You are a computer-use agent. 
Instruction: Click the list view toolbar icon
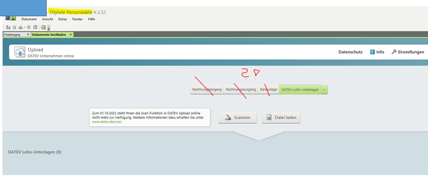[35, 27]
